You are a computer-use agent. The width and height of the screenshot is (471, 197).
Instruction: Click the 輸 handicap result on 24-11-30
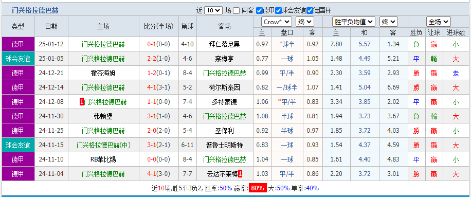pyautogui.click(x=434, y=116)
